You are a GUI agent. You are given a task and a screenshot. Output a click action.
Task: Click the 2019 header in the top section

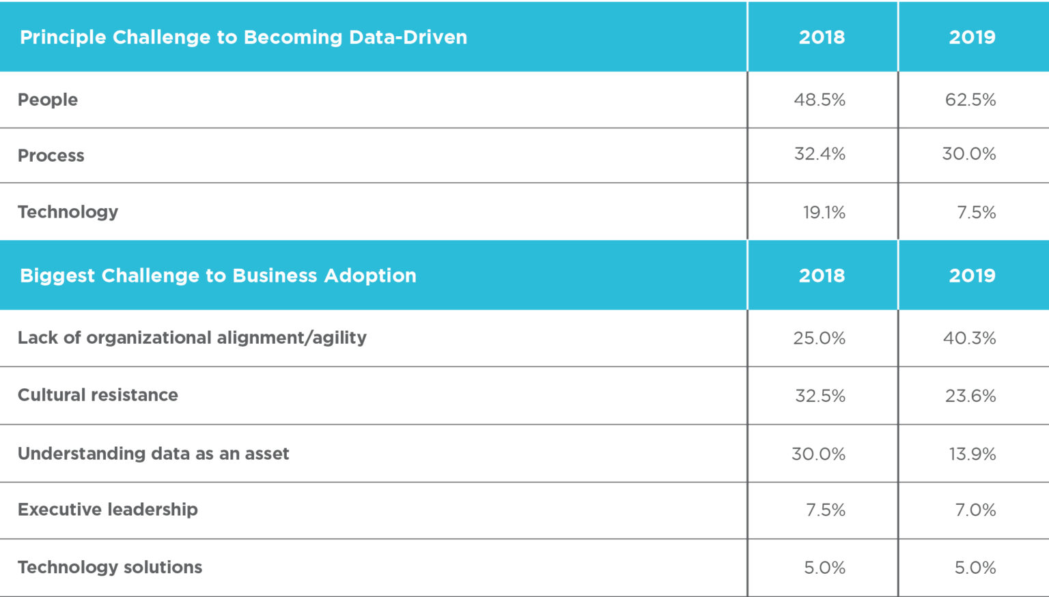point(972,37)
